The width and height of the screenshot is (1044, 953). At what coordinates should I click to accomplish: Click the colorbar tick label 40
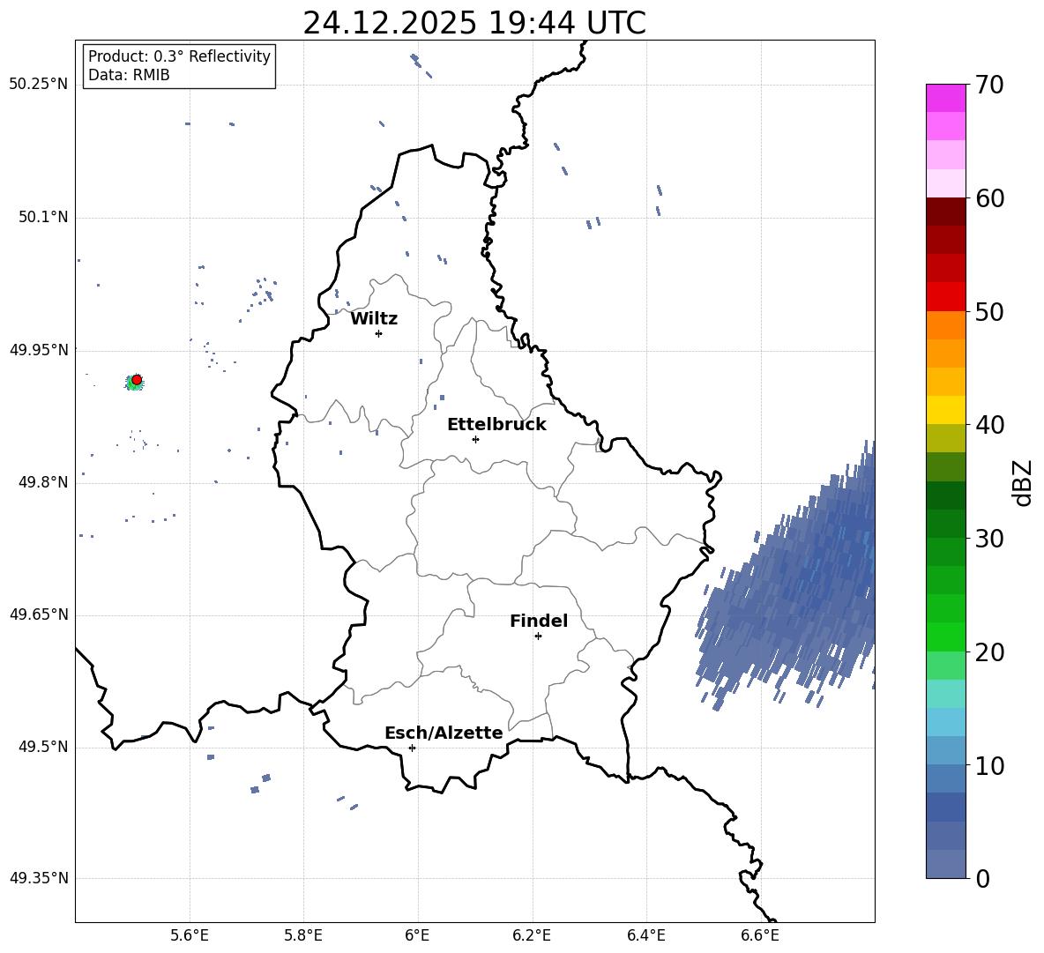coord(989,425)
